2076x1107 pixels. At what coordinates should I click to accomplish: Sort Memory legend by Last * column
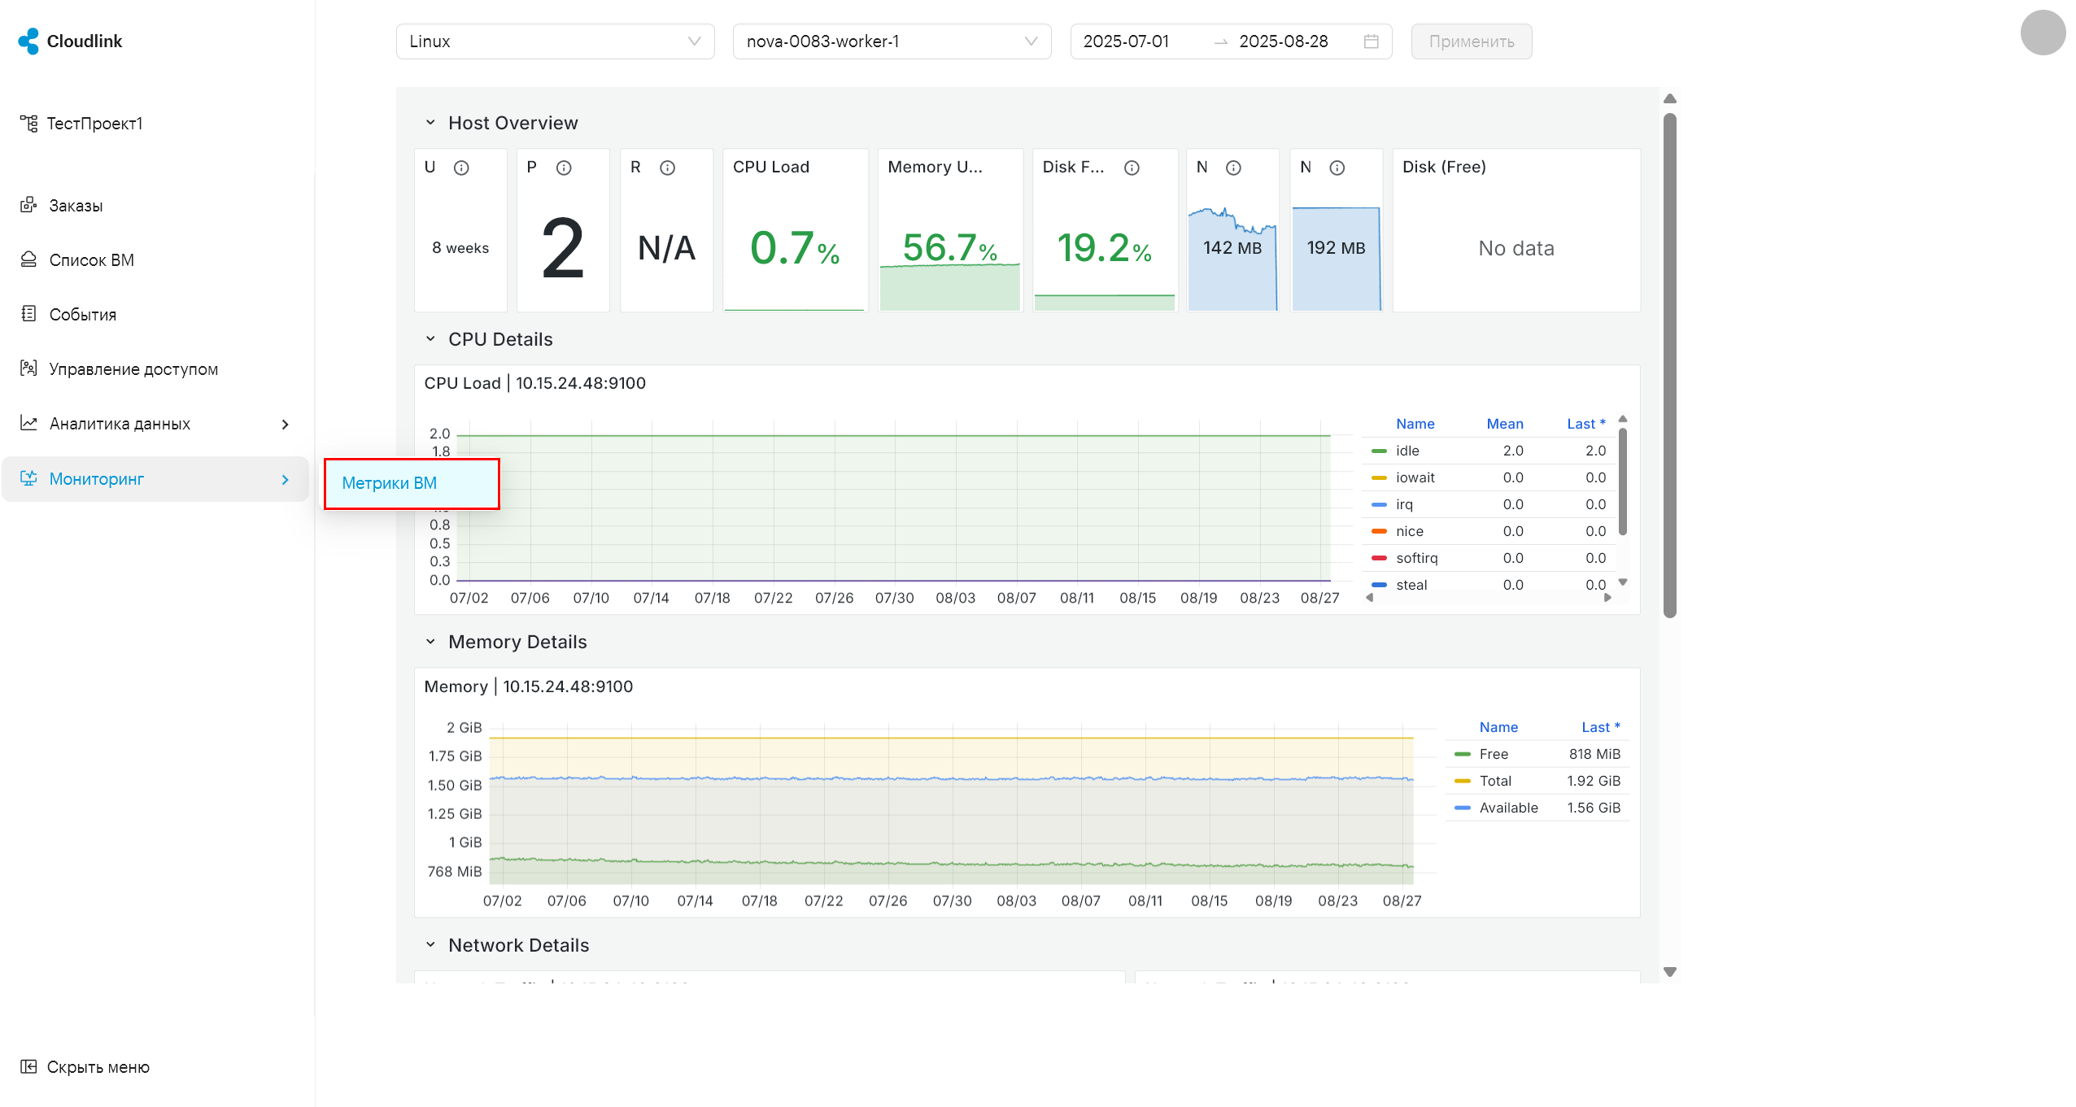[1600, 727]
